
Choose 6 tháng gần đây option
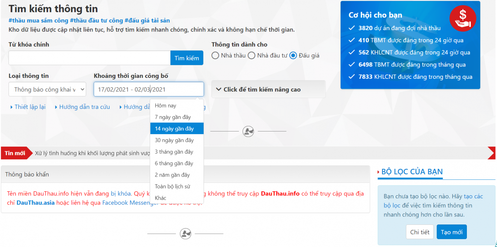pos(177,164)
